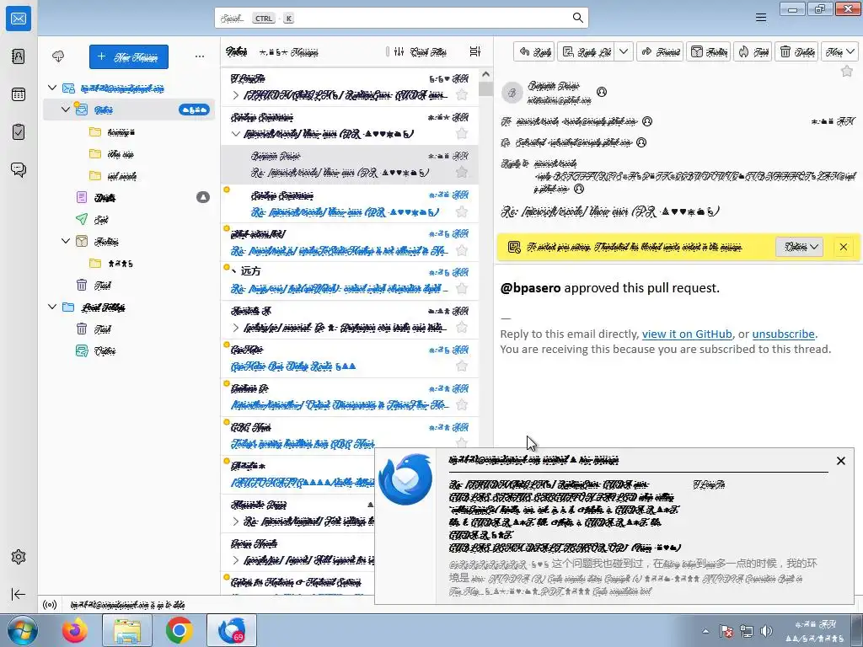Click contact icon beside Benjamin Pasero sender
Viewport: 863px width, 647px height.
(x=602, y=92)
